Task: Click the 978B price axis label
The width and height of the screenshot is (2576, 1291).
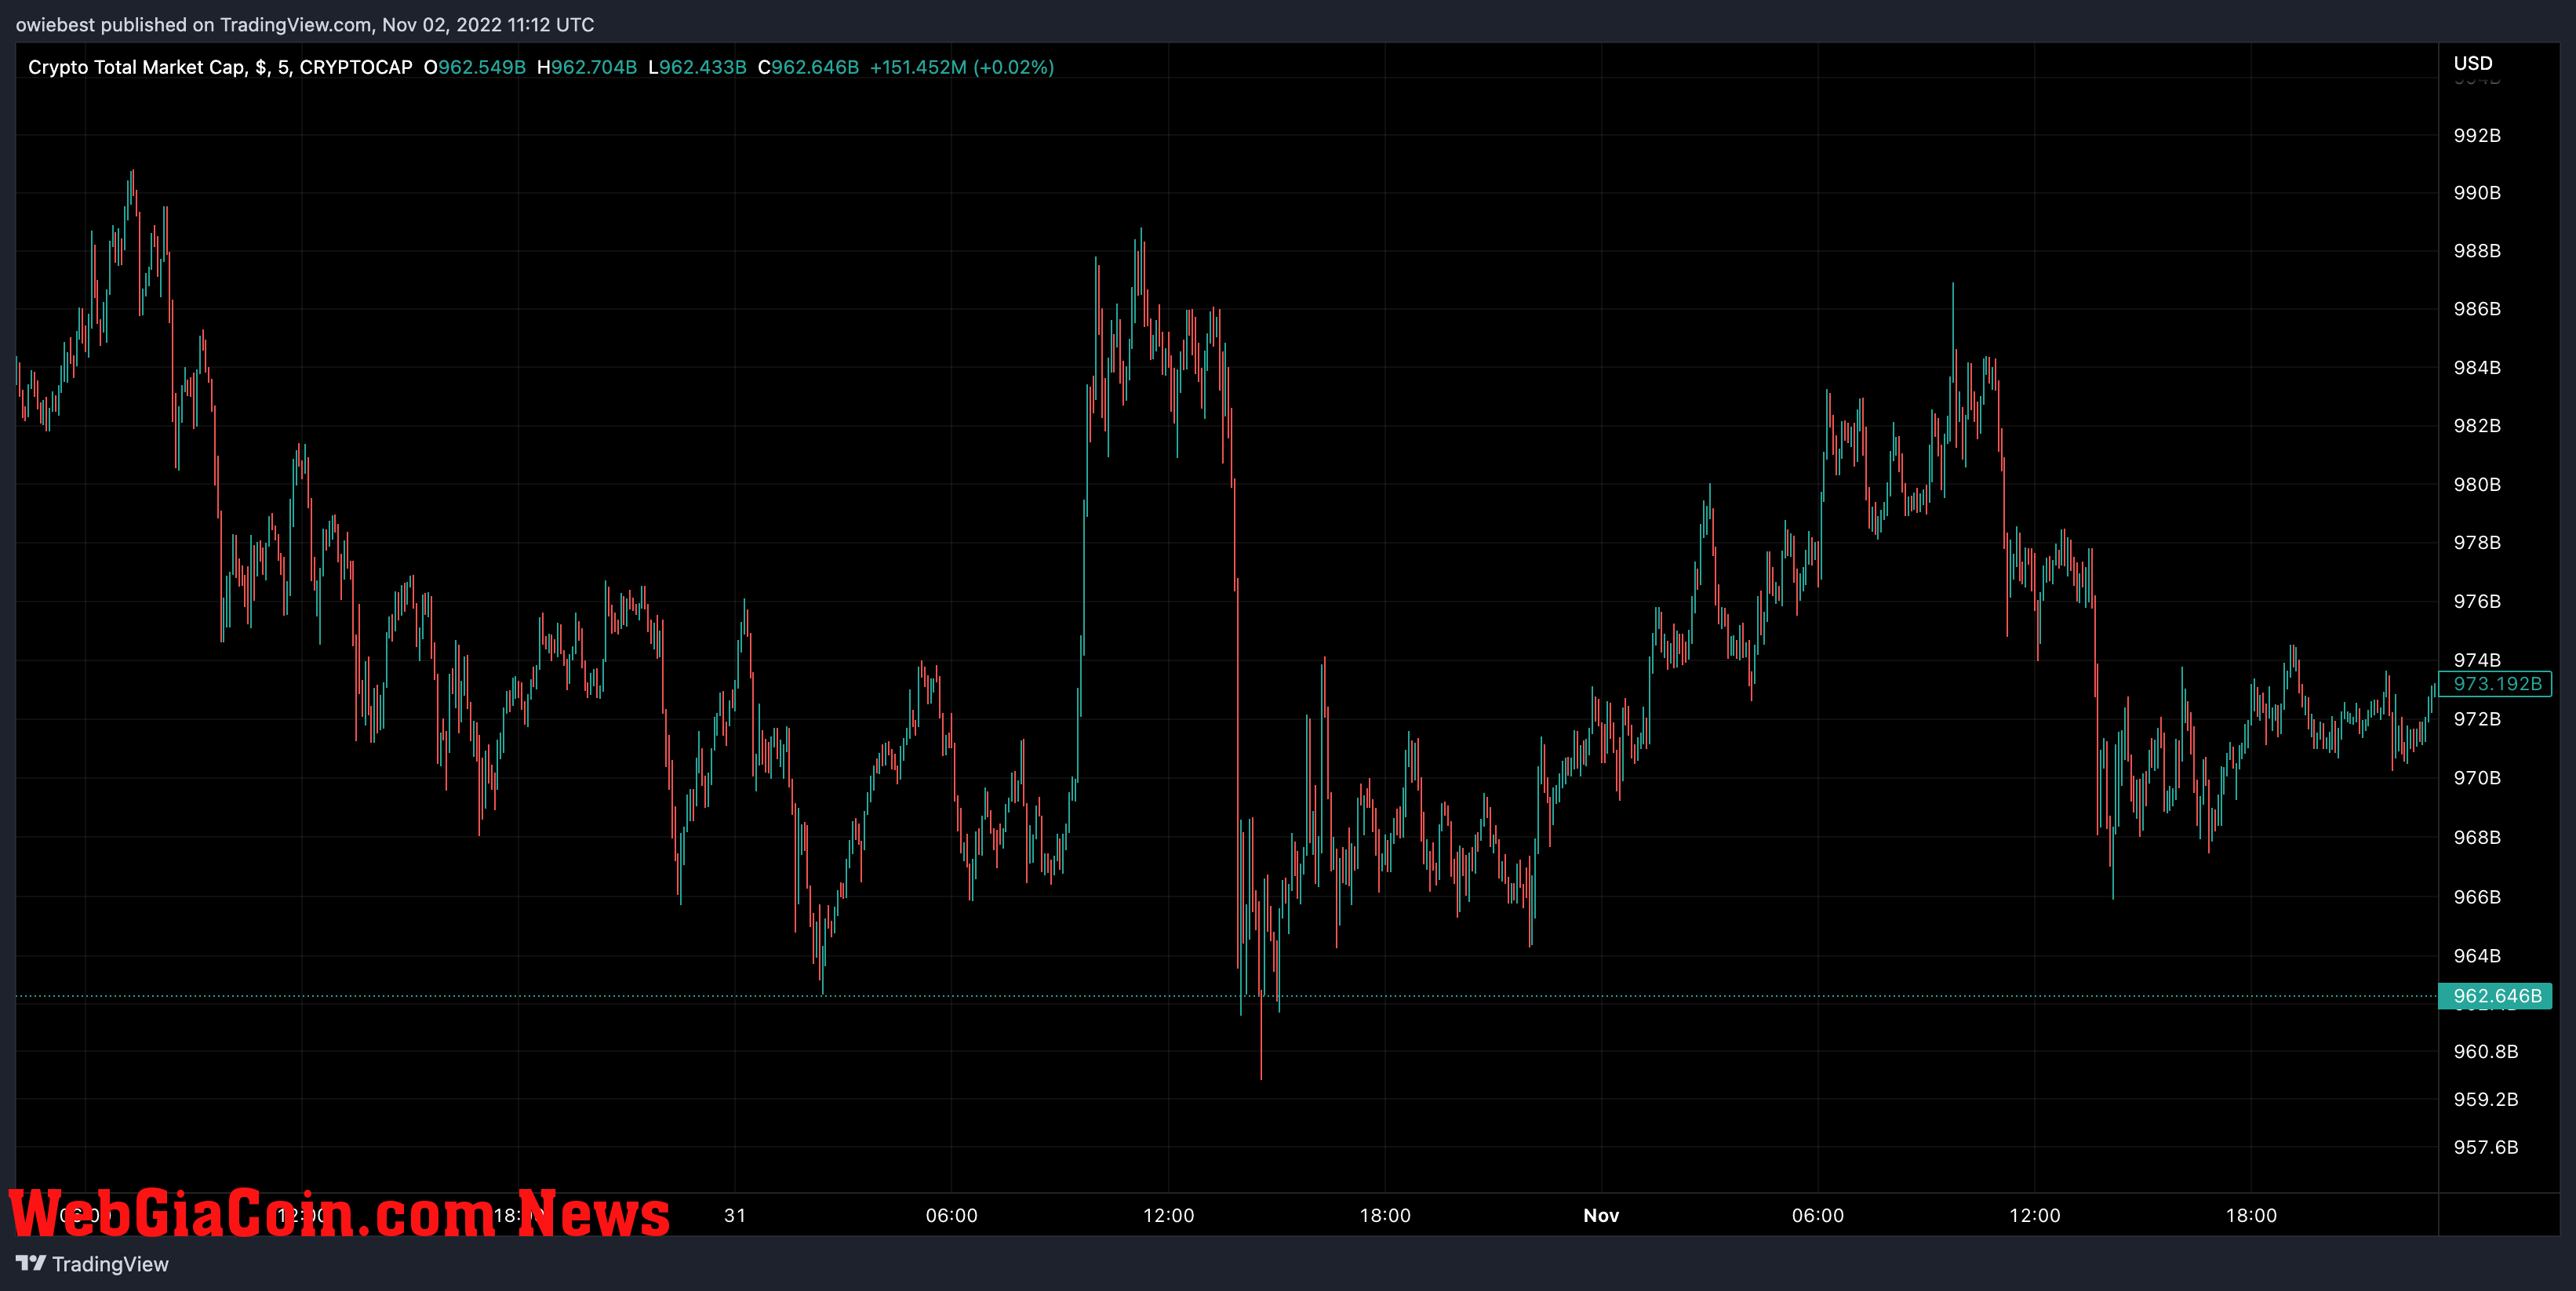Action: [2477, 542]
